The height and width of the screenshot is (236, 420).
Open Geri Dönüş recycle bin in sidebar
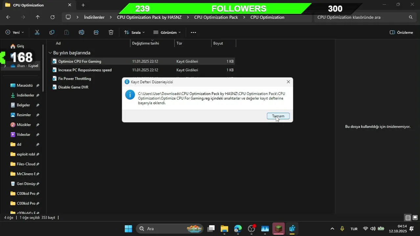pyautogui.click(x=26, y=184)
